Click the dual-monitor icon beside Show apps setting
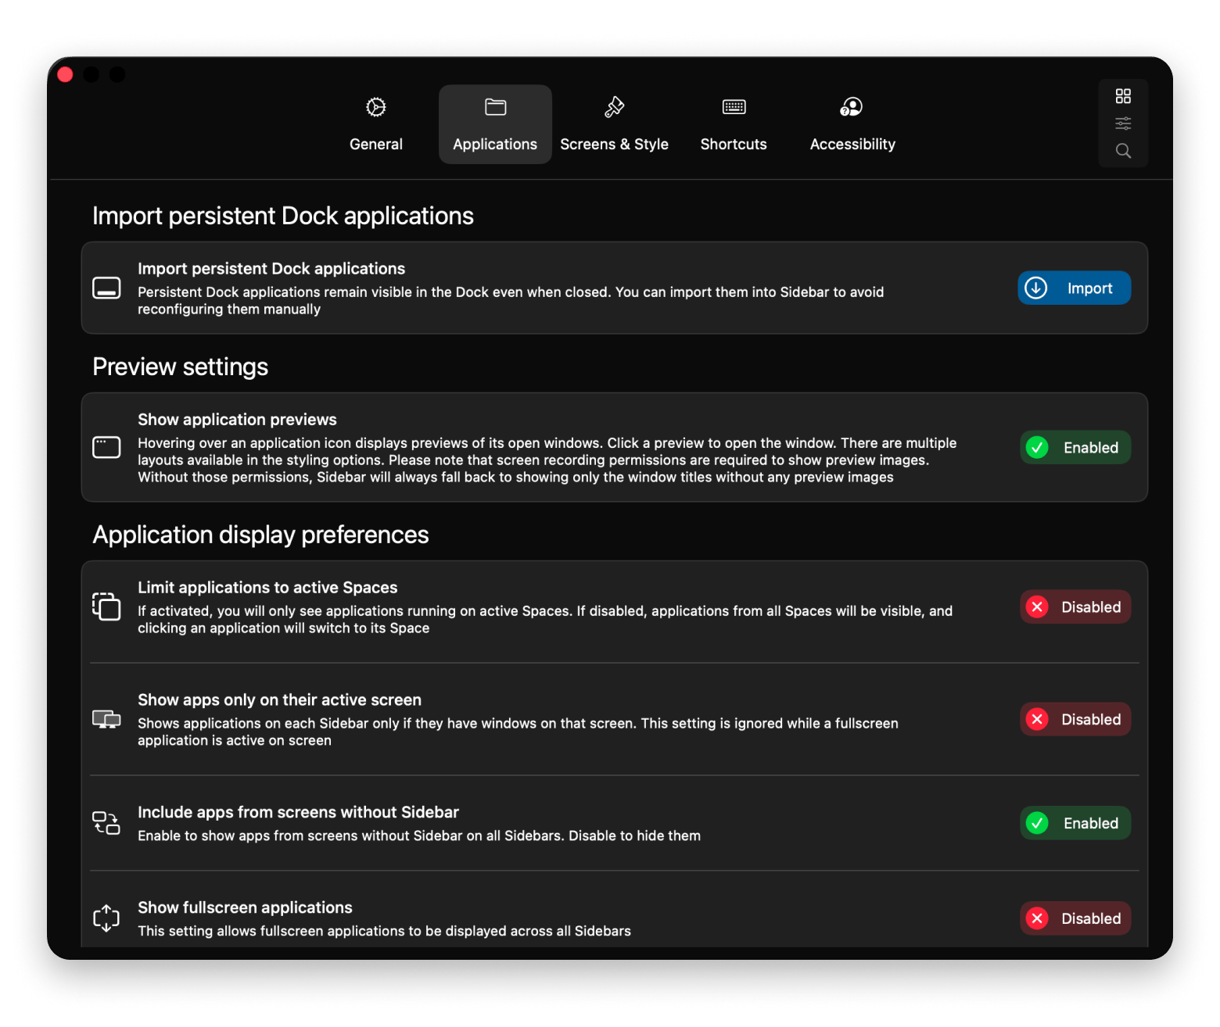The width and height of the screenshot is (1220, 1027). tap(106, 719)
